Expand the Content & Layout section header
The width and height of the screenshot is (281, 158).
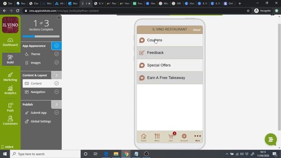coord(35,75)
